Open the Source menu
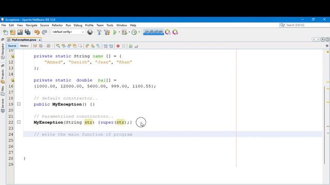Image resolution: width=330 pixels, height=185 pixels. click(x=44, y=25)
